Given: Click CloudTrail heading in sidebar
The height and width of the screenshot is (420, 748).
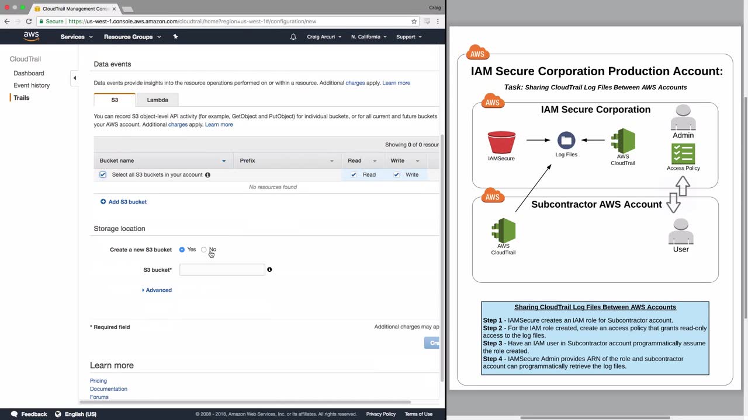Looking at the screenshot, I should coord(25,59).
